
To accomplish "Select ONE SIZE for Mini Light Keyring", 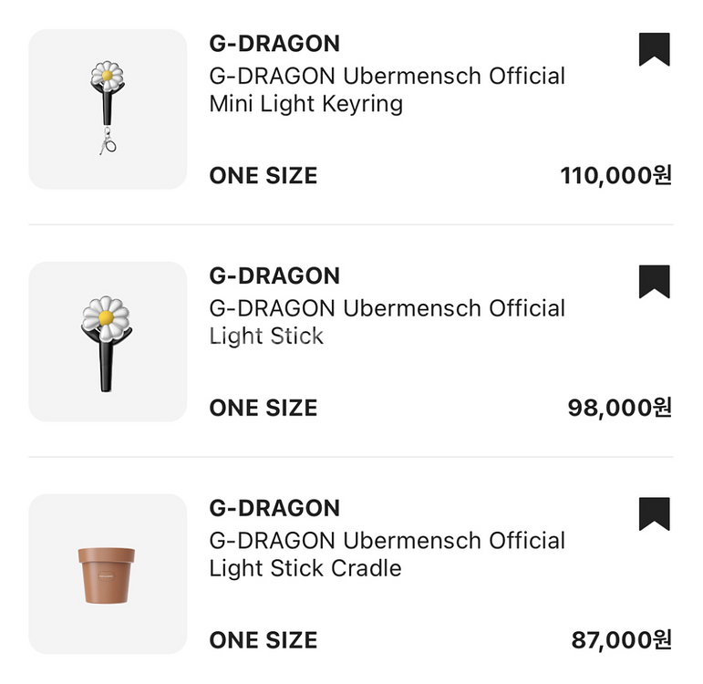I will tap(264, 176).
